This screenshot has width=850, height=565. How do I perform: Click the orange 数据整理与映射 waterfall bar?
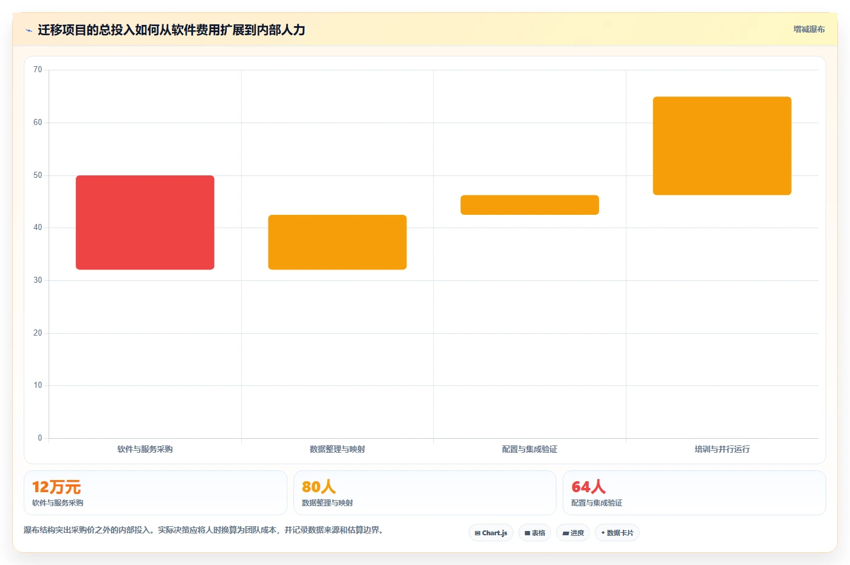tap(337, 242)
